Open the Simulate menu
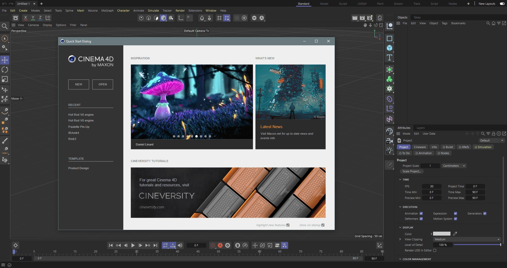The width and height of the screenshot is (507, 268). coord(153,11)
